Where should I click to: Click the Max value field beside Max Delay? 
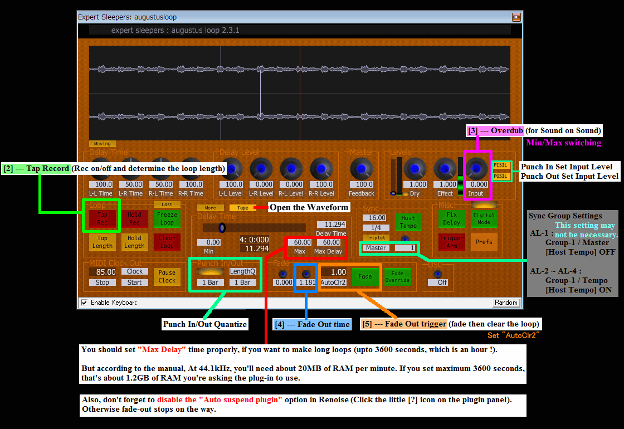(300, 242)
